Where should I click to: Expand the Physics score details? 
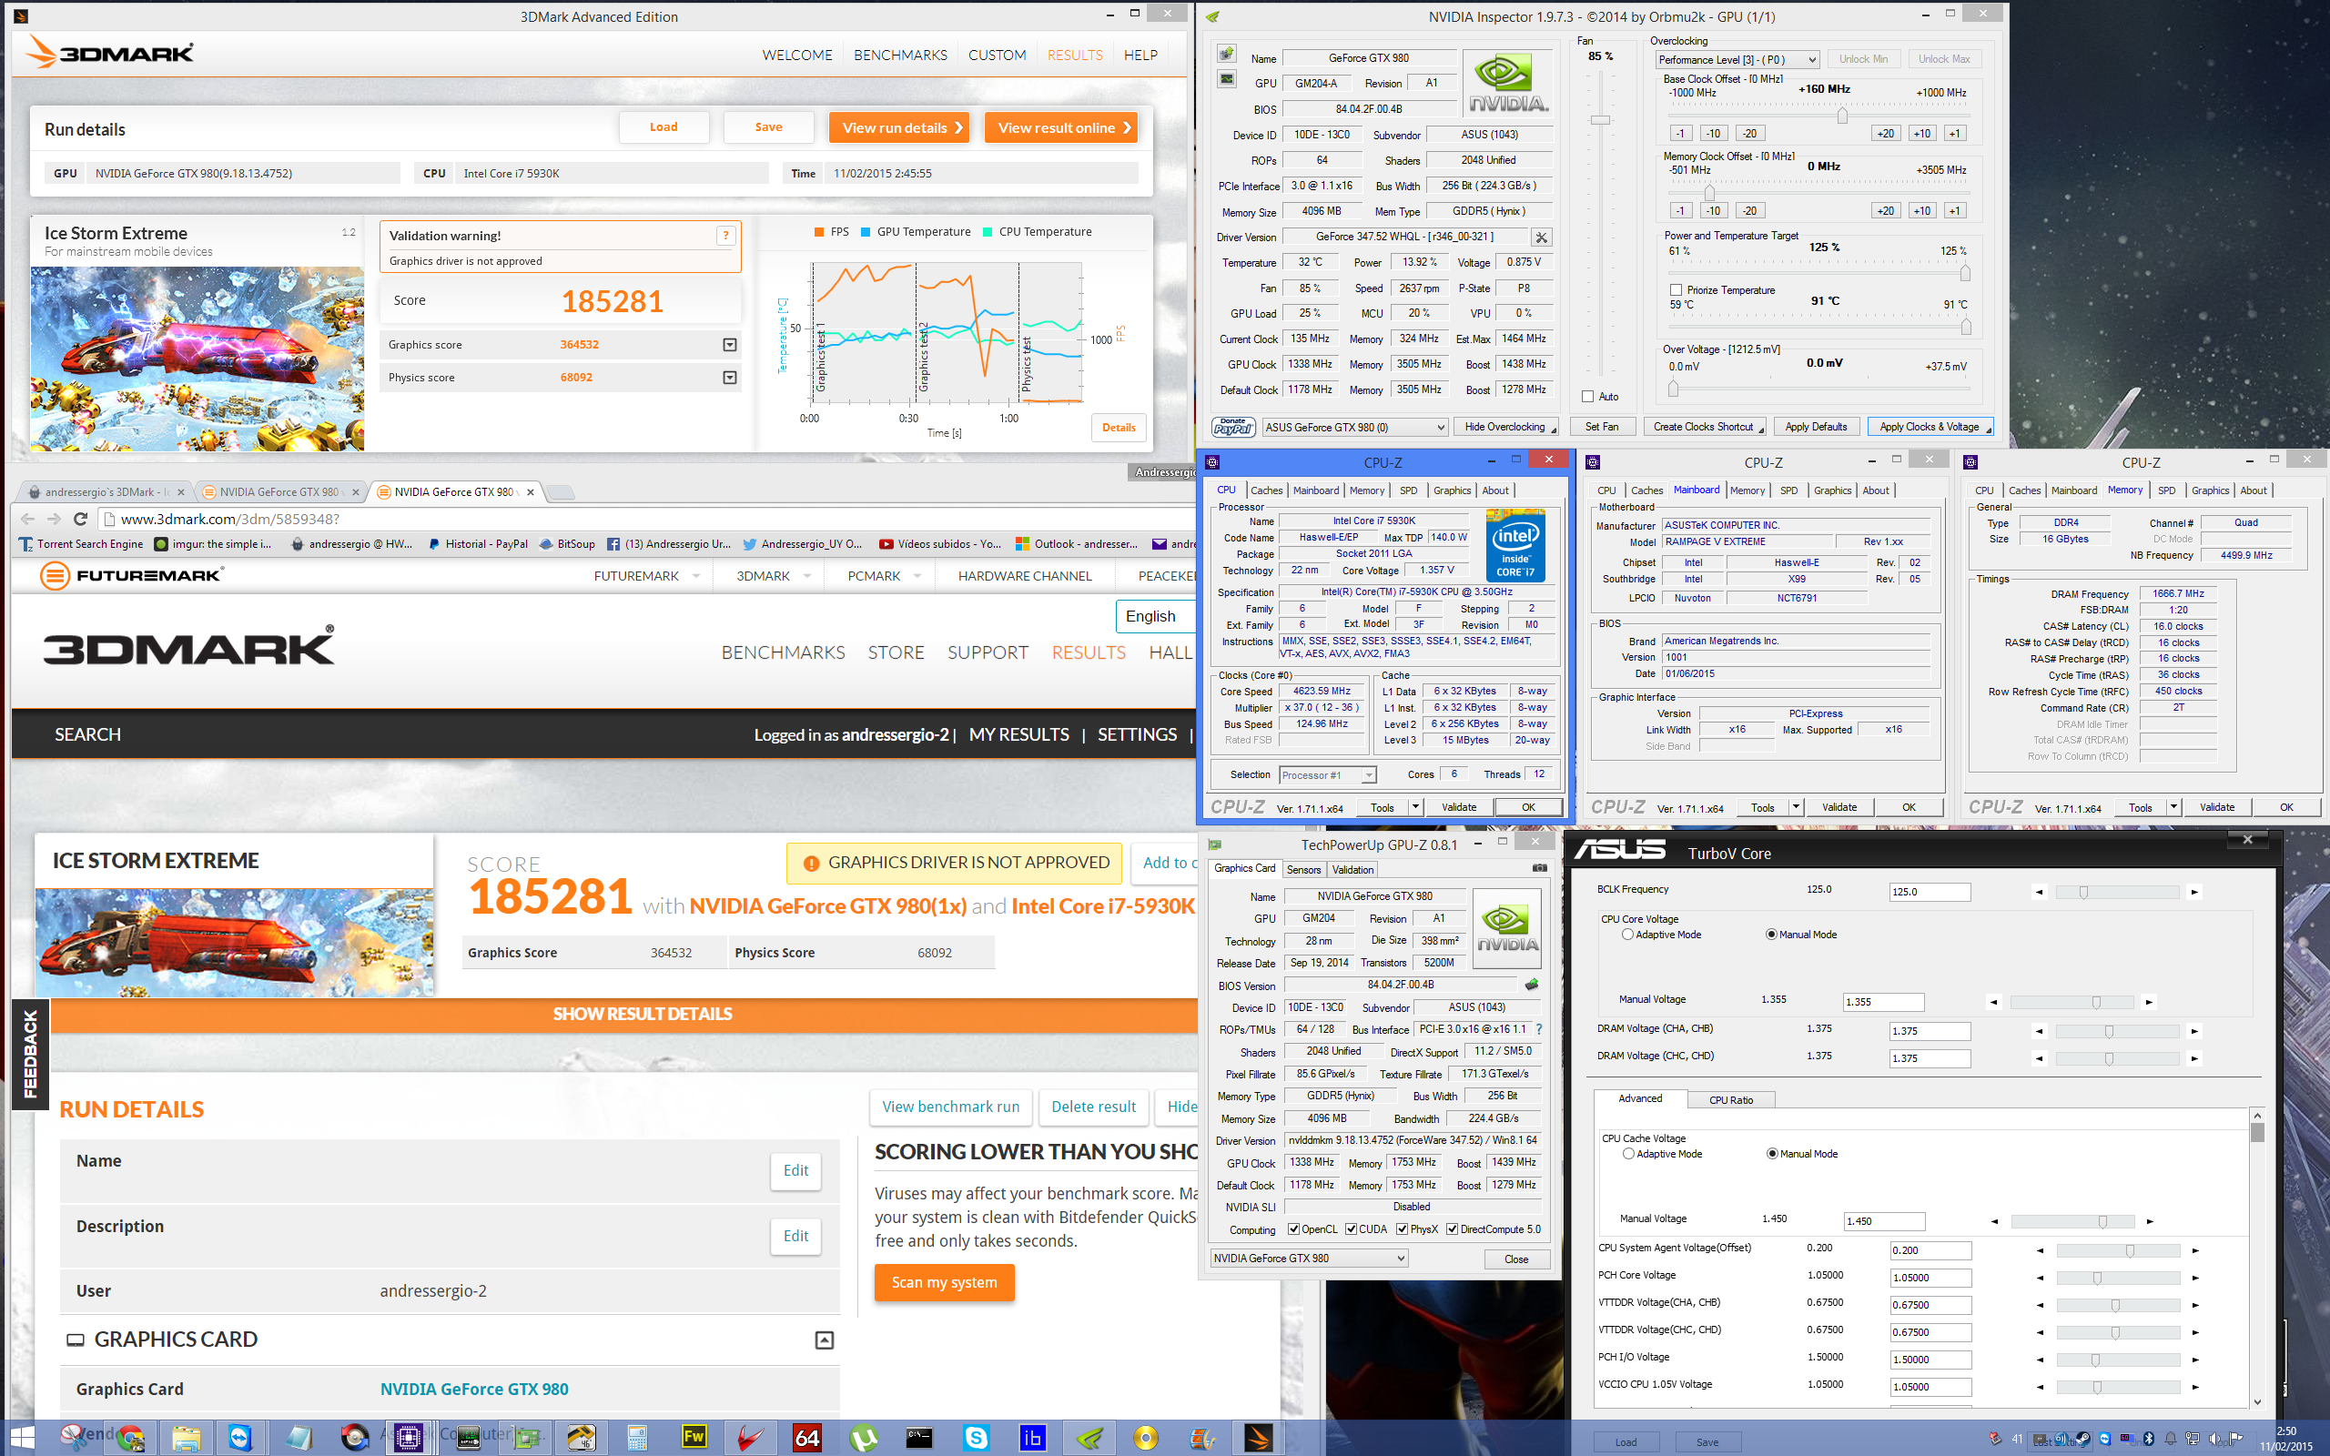[x=730, y=378]
